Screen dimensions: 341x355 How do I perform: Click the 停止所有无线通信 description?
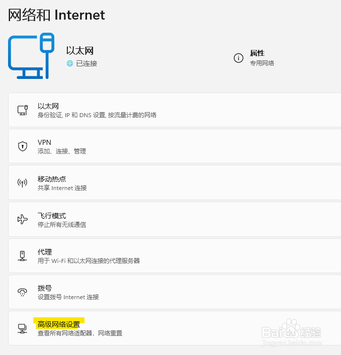62,225
